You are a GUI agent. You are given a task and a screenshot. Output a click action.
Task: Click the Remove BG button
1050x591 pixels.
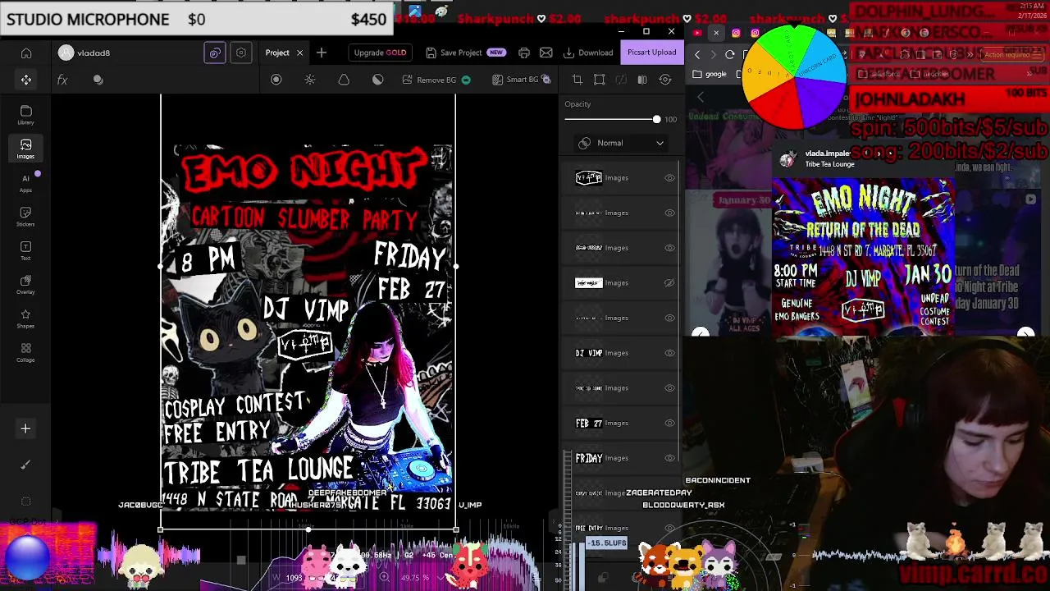click(x=436, y=80)
